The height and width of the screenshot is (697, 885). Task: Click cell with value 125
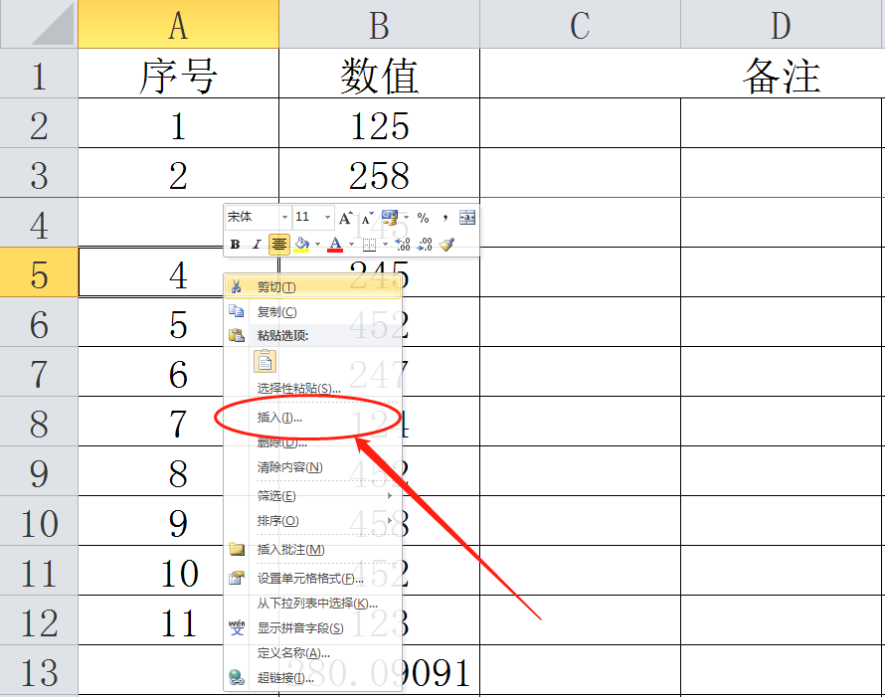[x=379, y=123]
